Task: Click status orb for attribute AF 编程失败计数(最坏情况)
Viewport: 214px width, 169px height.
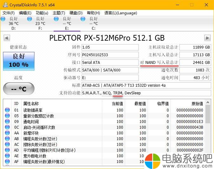Action: (x=7, y=161)
